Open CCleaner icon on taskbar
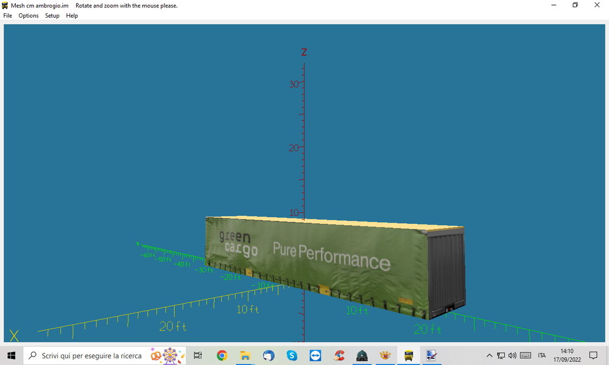 point(339,355)
